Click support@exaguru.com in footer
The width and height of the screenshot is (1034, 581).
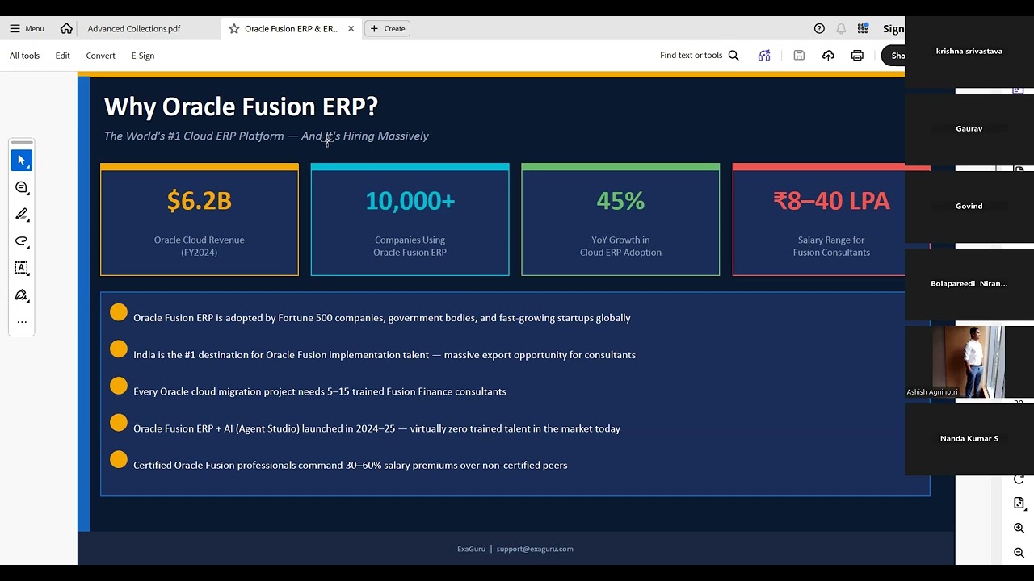point(535,549)
